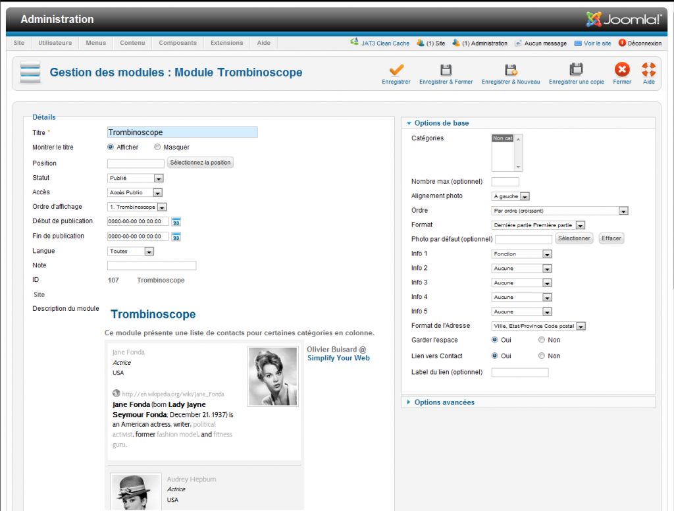Screen dimensions: 674x511
Task: Select Non for Lien vers Contact
Action: 542,356
